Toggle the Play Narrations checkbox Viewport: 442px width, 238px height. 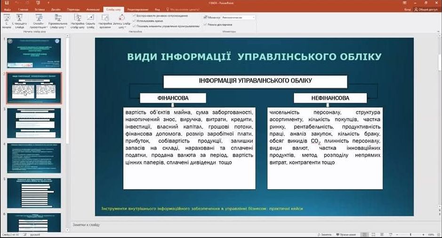135,15
